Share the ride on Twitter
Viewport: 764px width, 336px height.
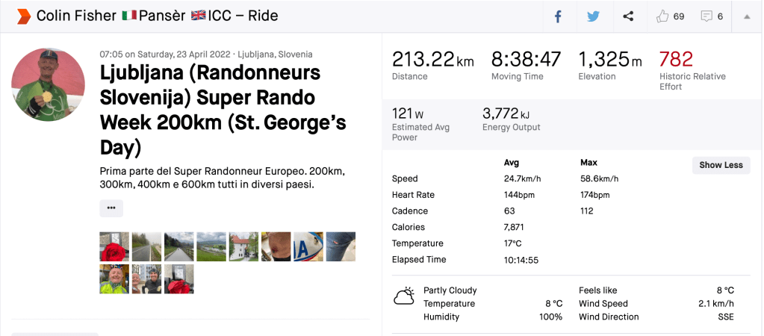[x=593, y=16]
